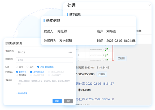This screenshot has width=155, height=110.
Task: Uncheck the 员工发手机号 checkbox
Action: coord(31,72)
